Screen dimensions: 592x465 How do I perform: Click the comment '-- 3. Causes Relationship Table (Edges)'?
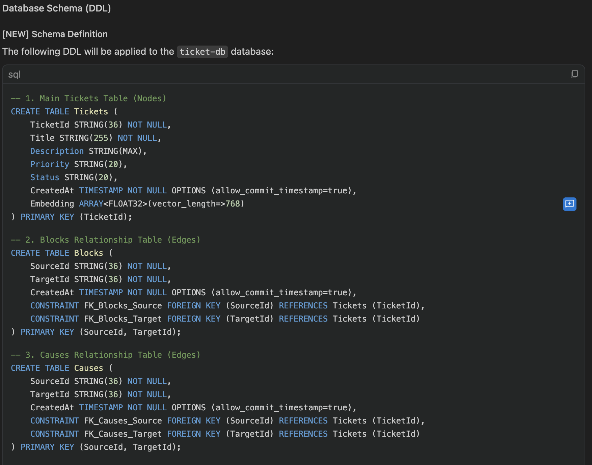point(106,355)
